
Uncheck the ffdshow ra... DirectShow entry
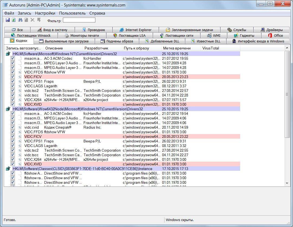(13, 178)
